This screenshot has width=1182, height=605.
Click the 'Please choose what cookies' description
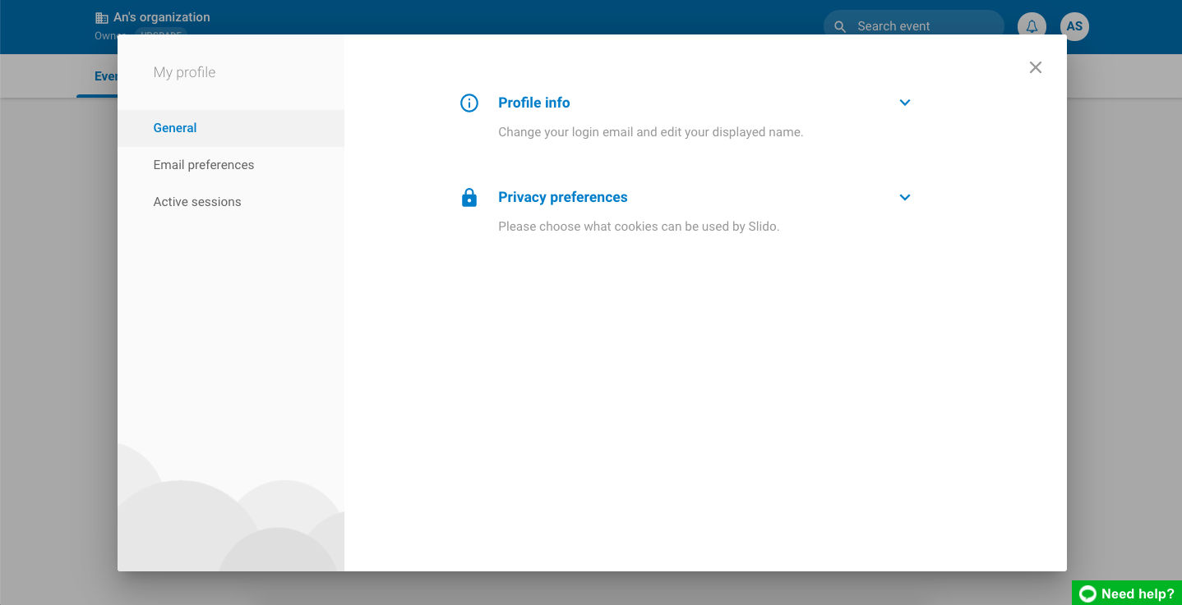[639, 227]
